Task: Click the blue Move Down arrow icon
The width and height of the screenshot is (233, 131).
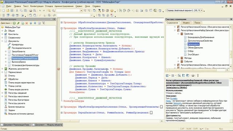Action: click(35, 23)
